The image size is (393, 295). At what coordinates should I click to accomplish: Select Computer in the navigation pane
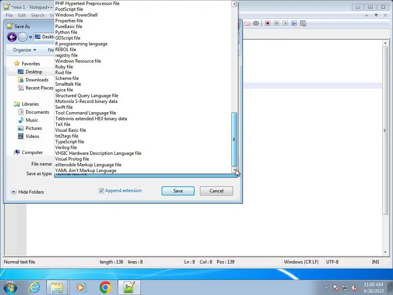click(x=28, y=152)
